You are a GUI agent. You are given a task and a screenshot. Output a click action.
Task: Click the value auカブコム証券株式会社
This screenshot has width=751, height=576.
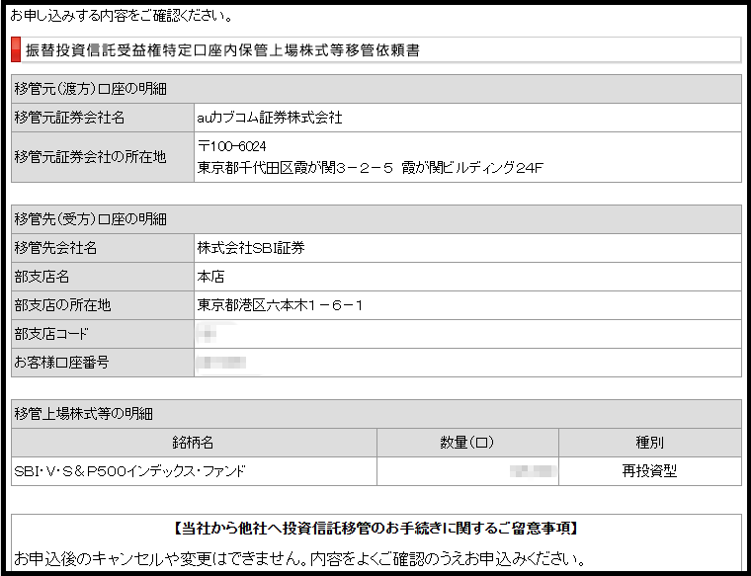click(270, 118)
